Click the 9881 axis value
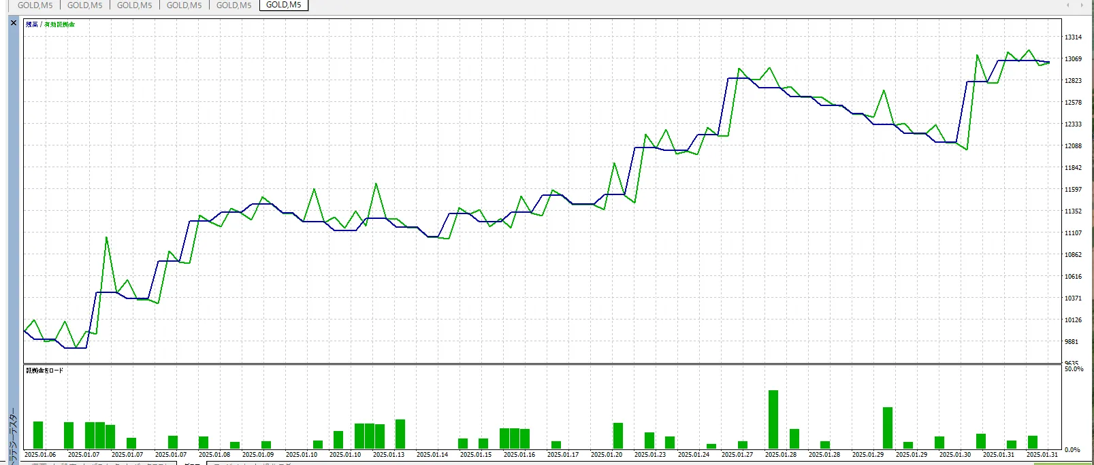The height and width of the screenshot is (465, 1094). tap(1072, 342)
